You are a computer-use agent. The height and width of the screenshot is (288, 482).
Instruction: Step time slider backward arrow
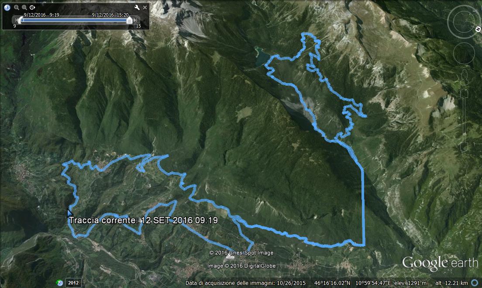[16, 20]
